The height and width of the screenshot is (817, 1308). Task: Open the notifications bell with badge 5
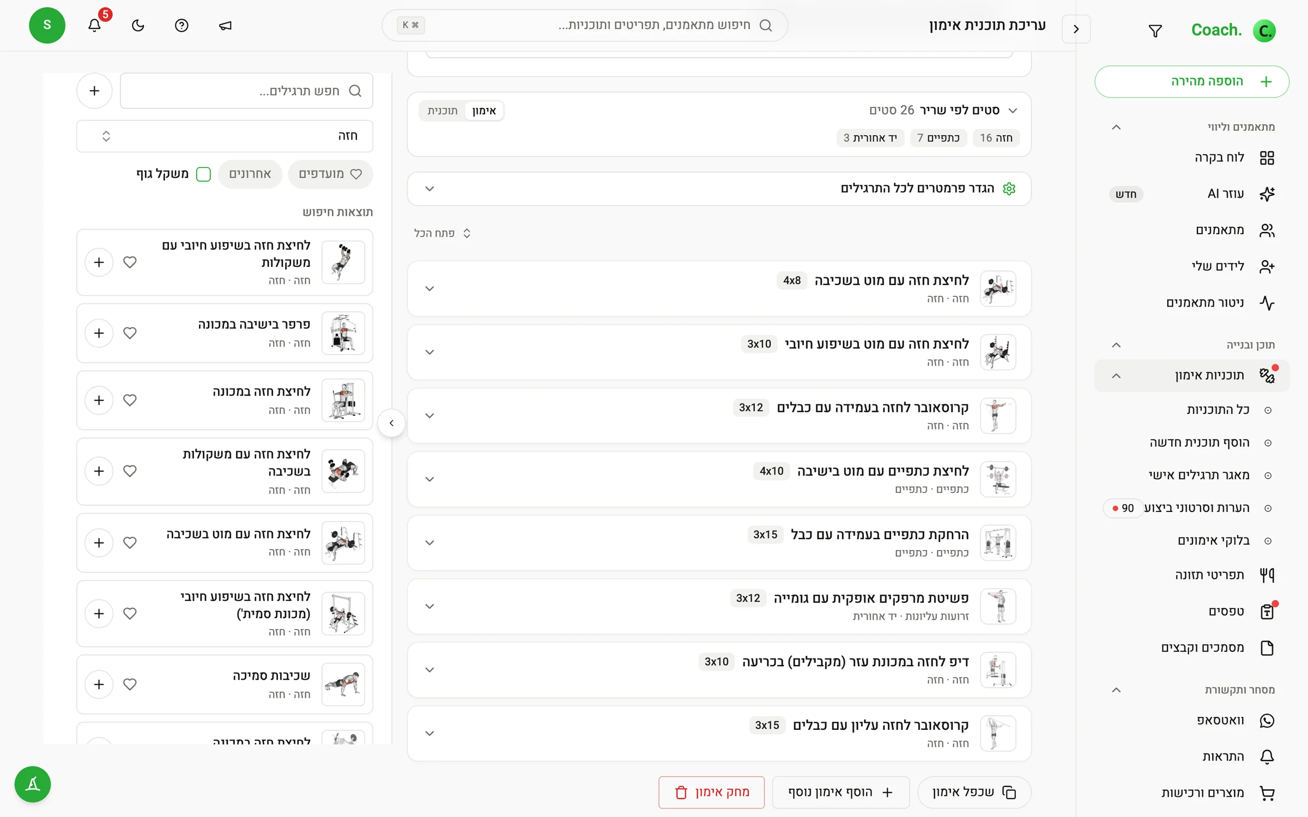pyautogui.click(x=95, y=25)
